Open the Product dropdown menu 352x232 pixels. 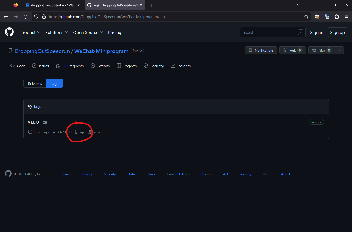[30, 32]
